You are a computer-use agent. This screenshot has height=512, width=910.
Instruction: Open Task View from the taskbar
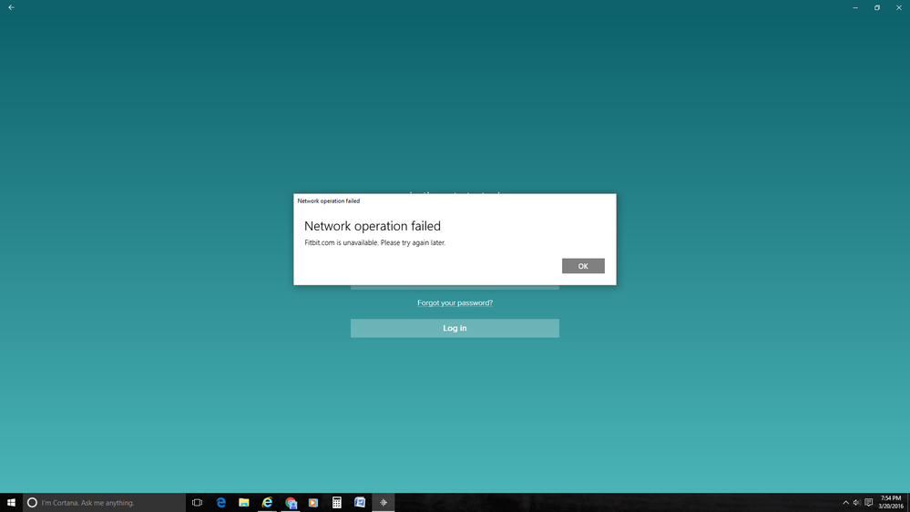tap(198, 503)
